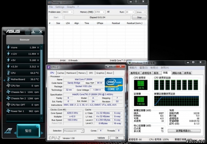Click the left arrow beside the monitor button
This screenshot has height=144, width=207.
coord(15,133)
